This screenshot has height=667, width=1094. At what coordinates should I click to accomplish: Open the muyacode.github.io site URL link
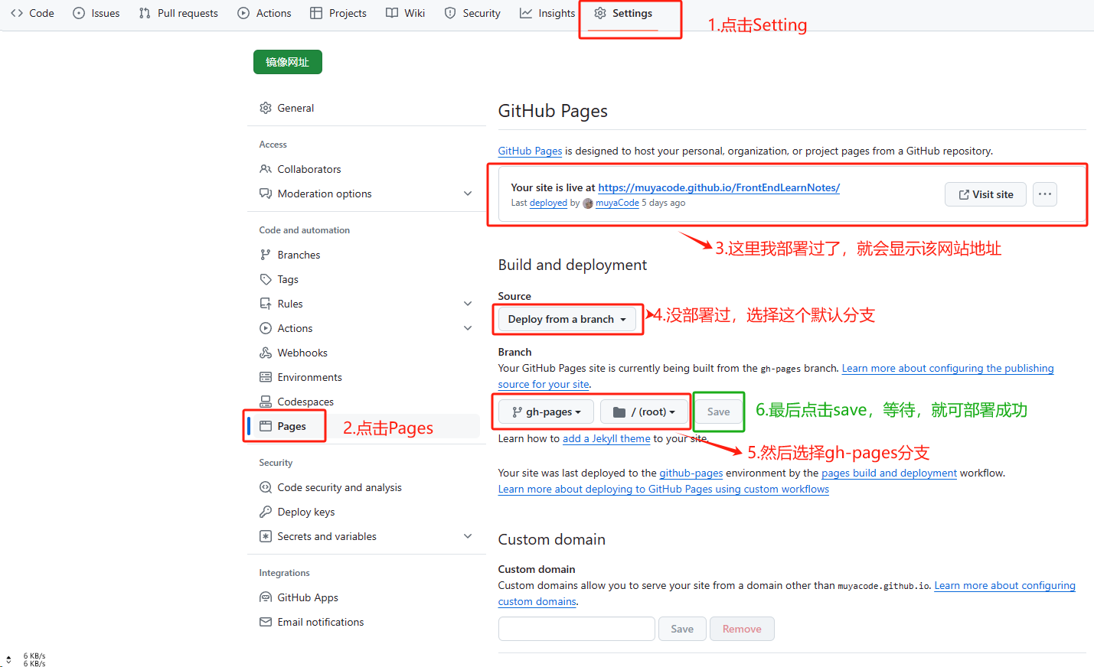point(719,187)
